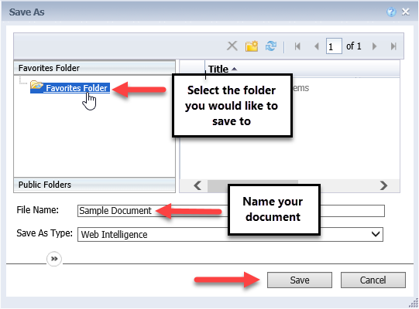The width and height of the screenshot is (419, 309).
Task: Expand advanced options double-chevron button
Action: [54, 259]
